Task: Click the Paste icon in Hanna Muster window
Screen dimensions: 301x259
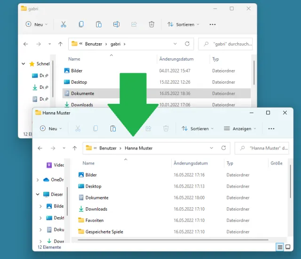Action: coord(113,128)
